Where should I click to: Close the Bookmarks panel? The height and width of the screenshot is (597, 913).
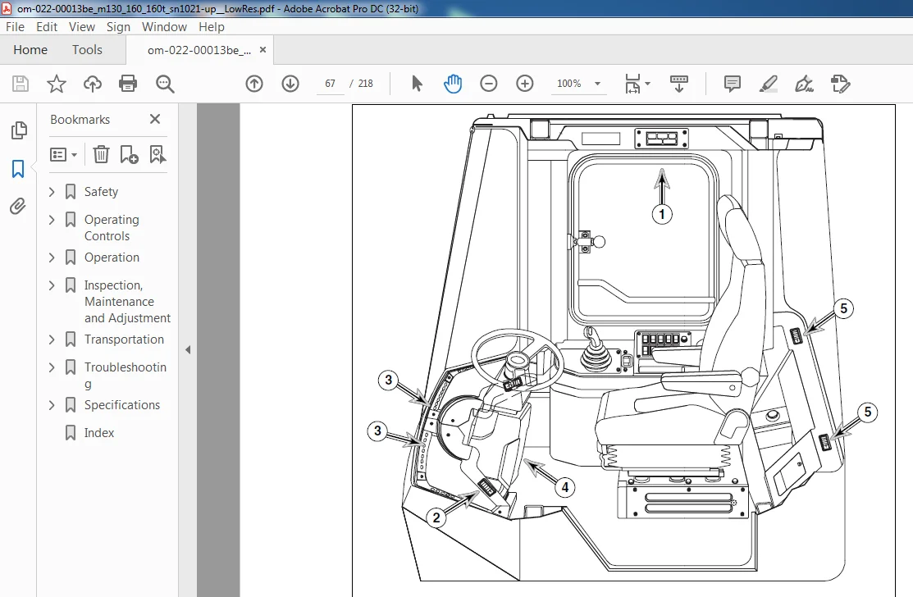[155, 119]
